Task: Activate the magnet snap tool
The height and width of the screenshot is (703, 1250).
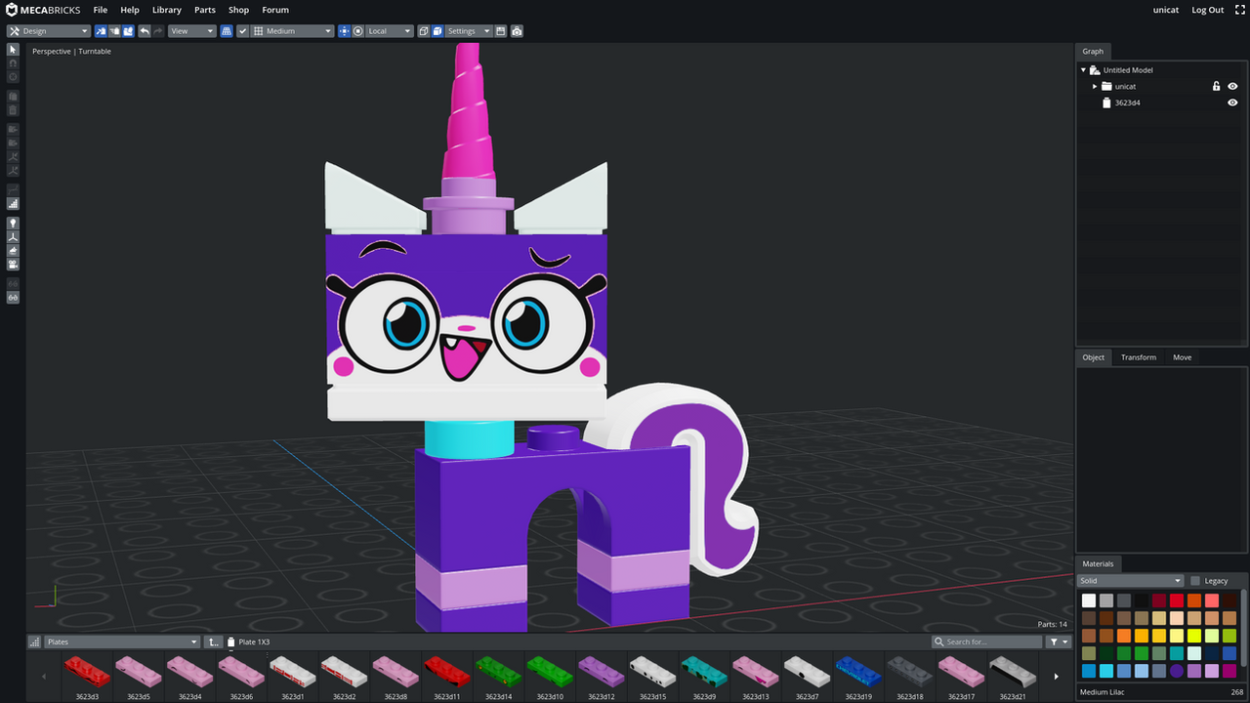Action: point(13,63)
